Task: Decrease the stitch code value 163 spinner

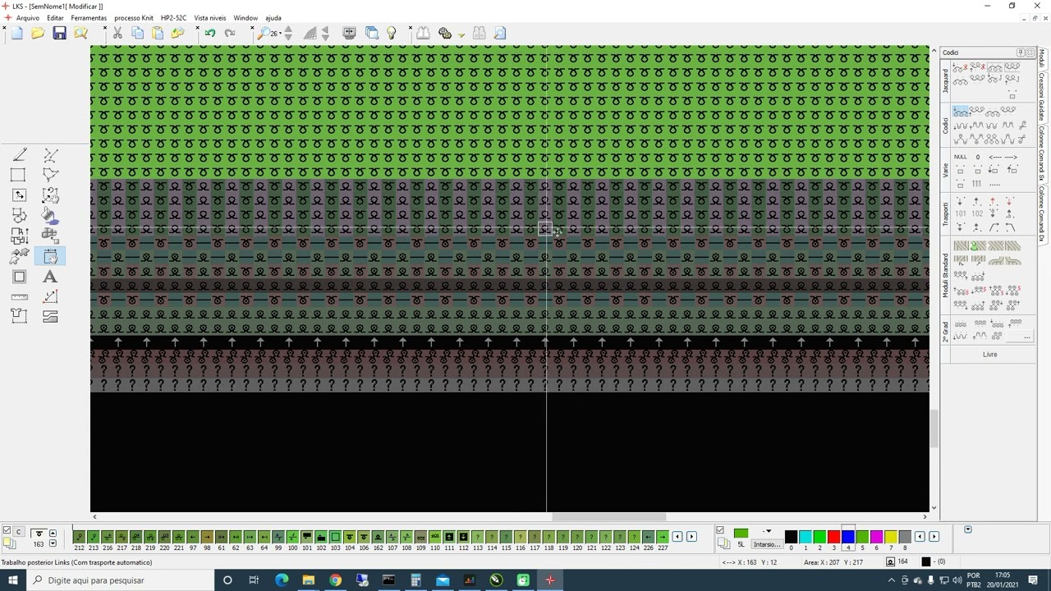Action: [53, 543]
